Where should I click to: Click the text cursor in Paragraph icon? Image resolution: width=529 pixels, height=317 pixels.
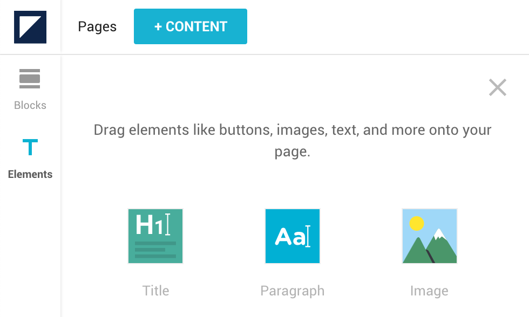[308, 237]
